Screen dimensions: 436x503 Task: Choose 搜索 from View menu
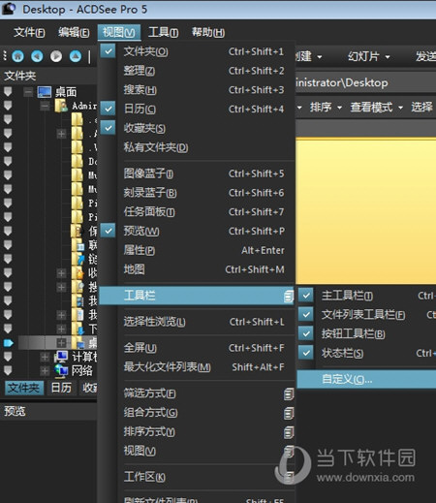(x=197, y=89)
